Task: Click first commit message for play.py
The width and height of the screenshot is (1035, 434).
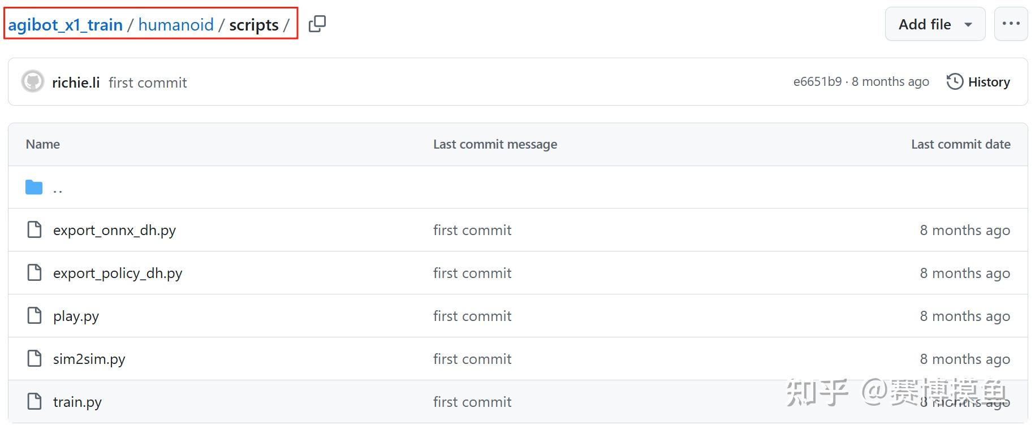Action: tap(472, 316)
